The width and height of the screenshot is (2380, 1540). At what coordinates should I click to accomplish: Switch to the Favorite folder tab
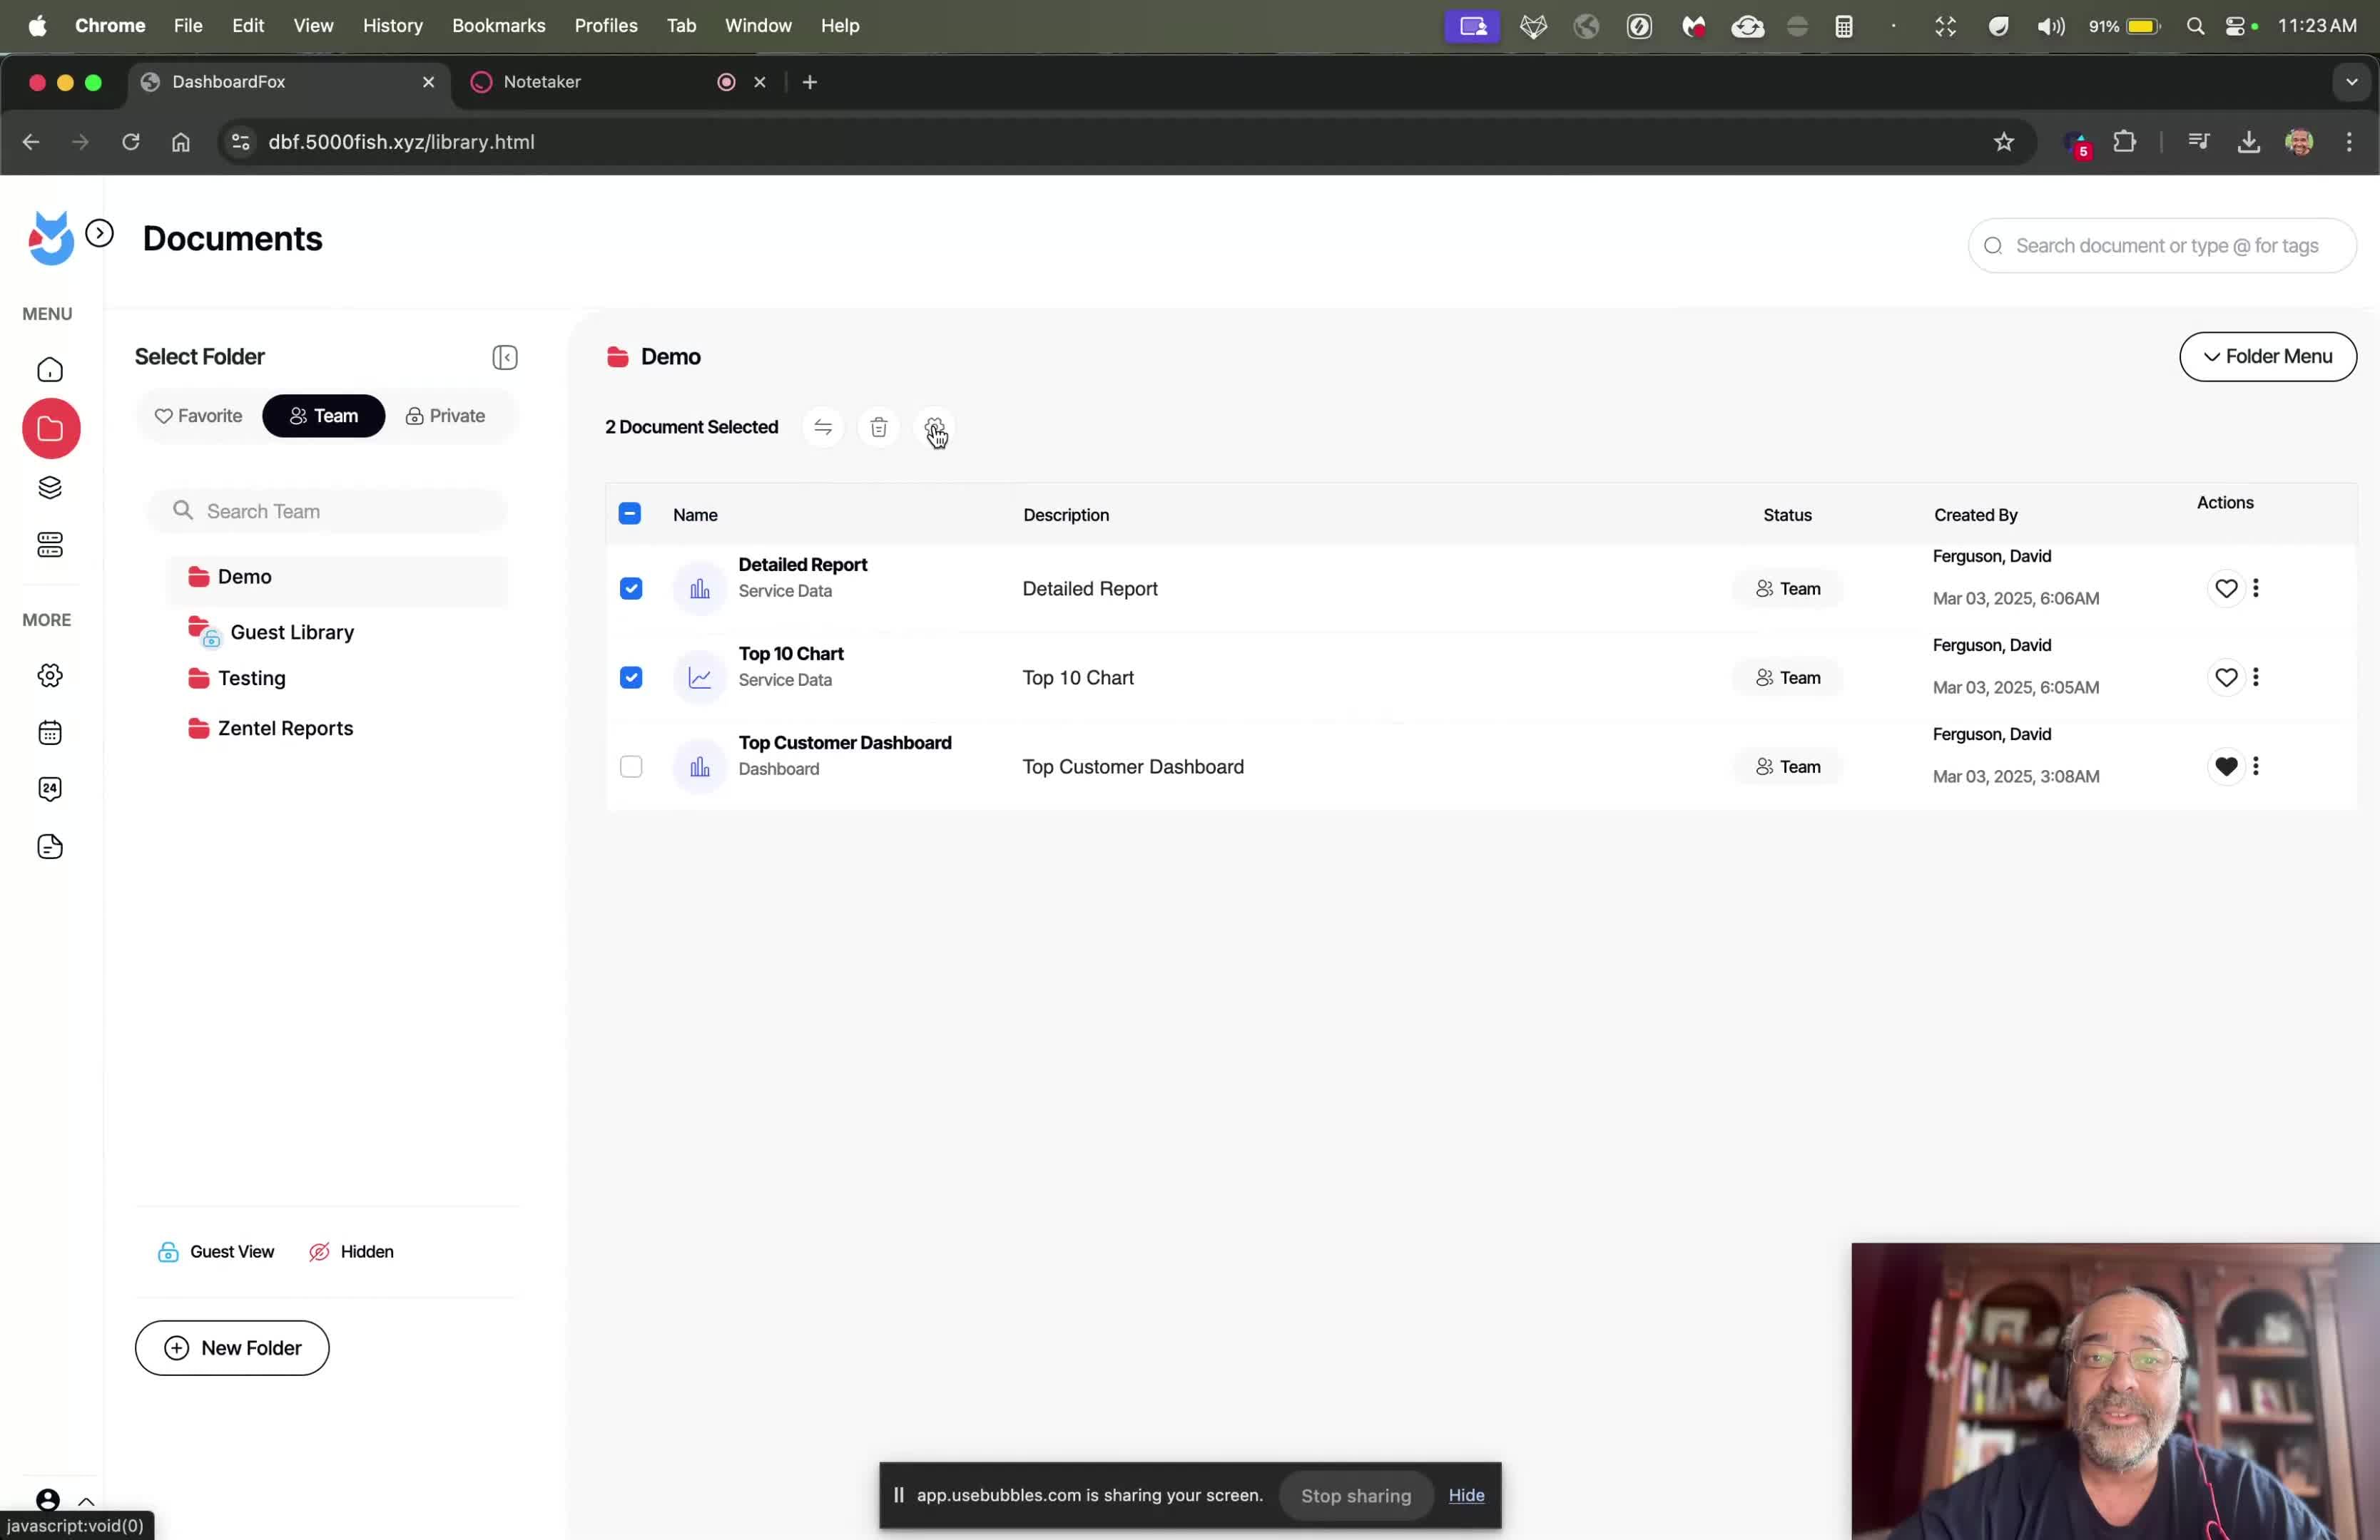tap(198, 416)
